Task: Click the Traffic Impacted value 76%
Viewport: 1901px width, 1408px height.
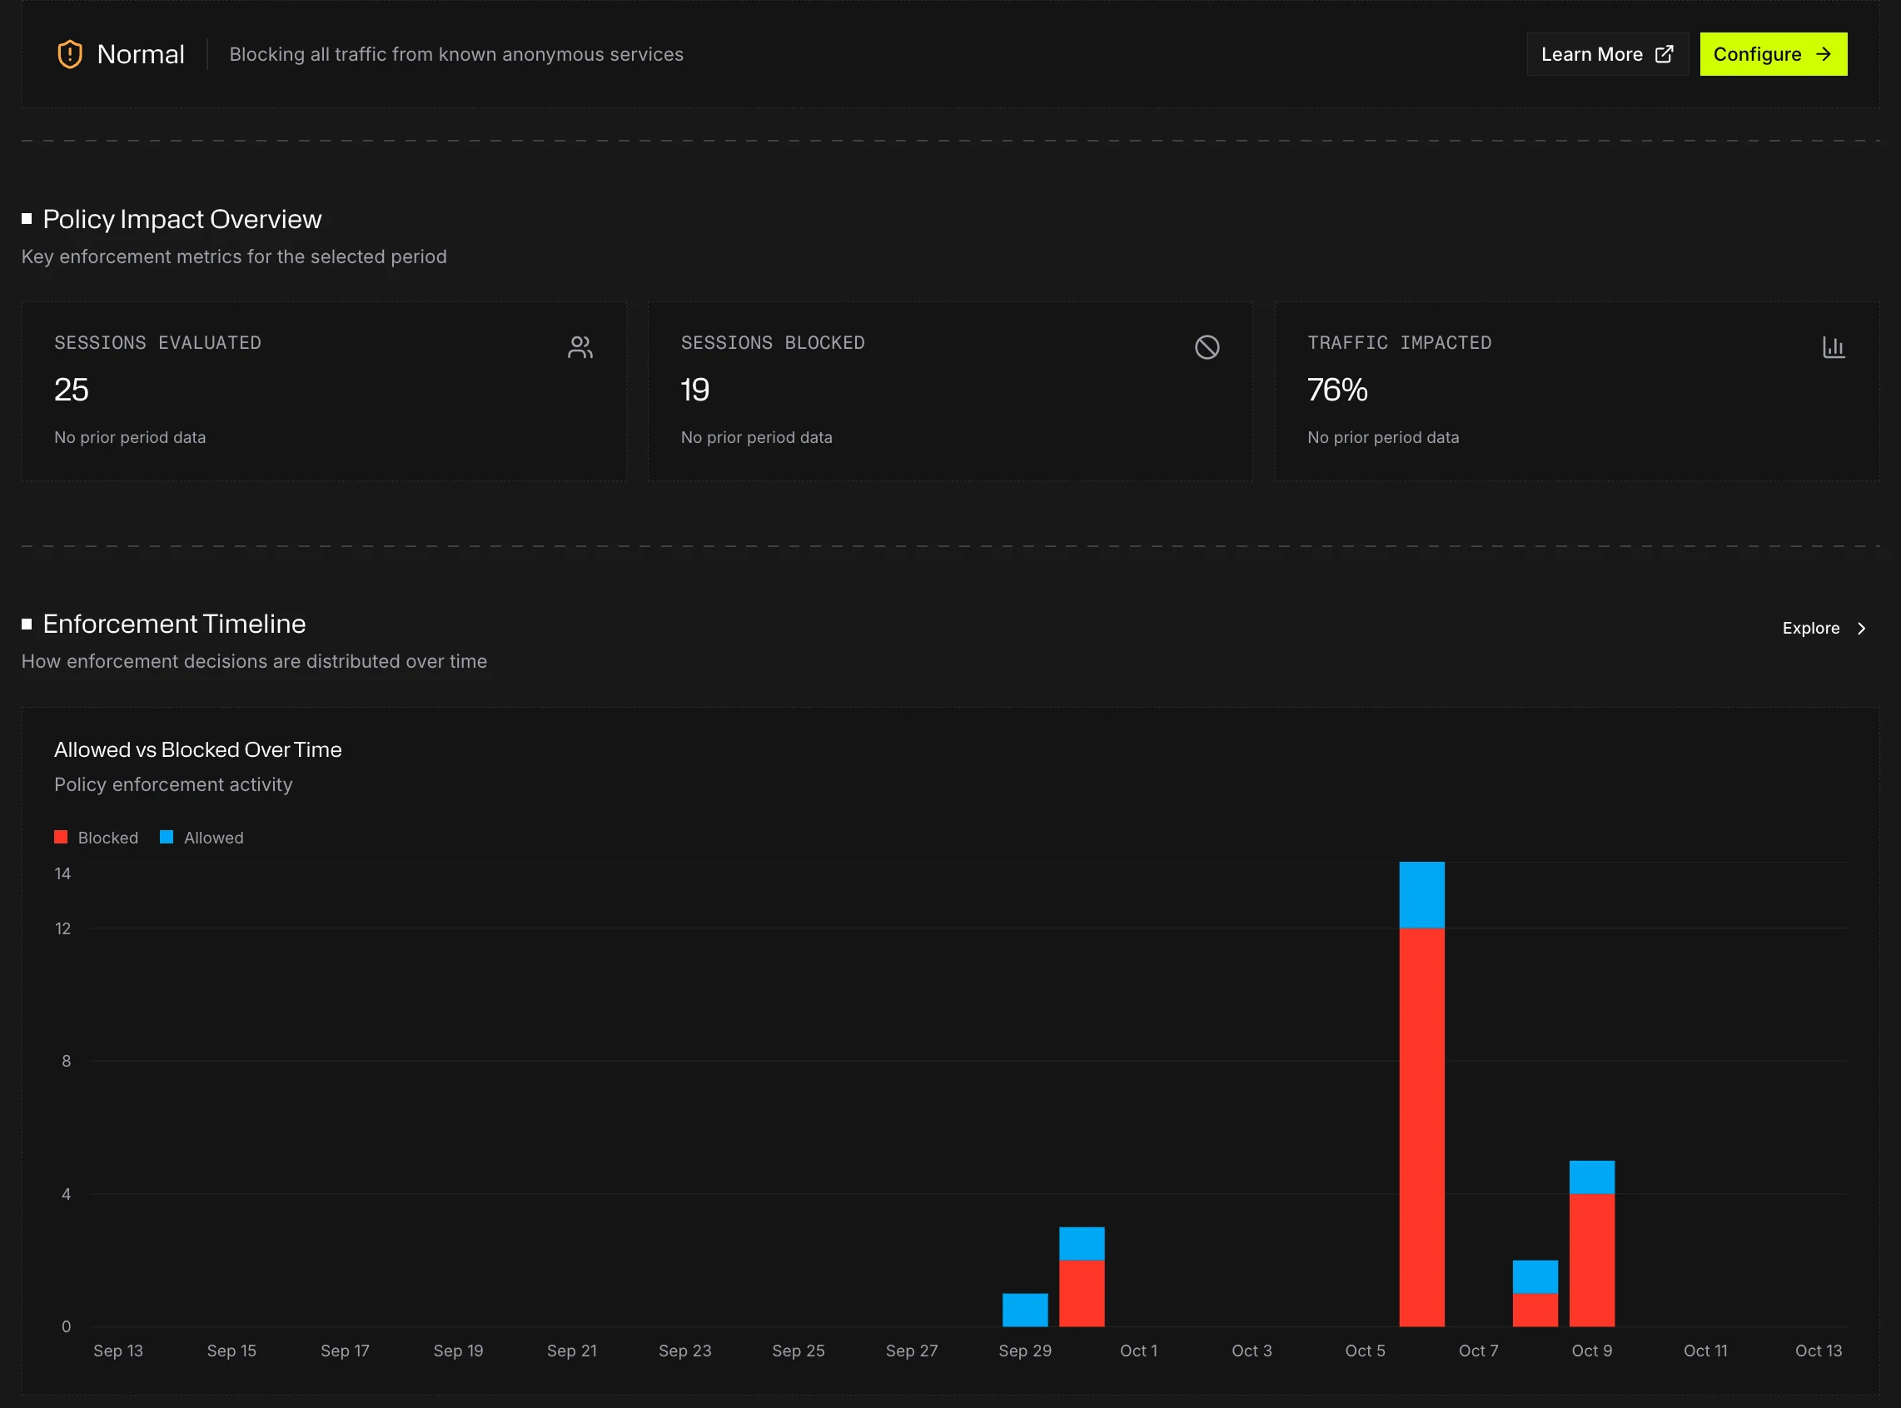Action: pyautogui.click(x=1338, y=391)
